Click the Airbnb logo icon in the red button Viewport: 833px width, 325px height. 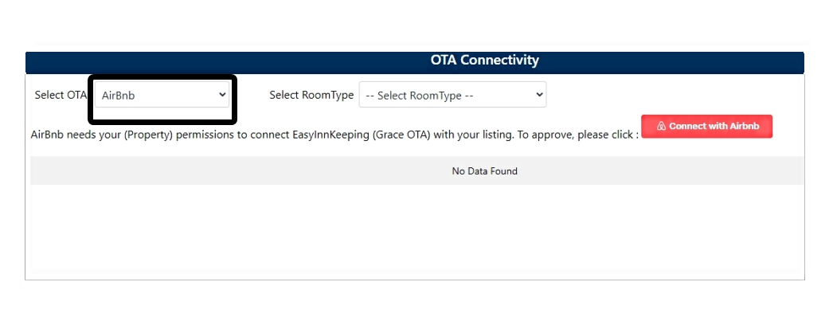661,127
